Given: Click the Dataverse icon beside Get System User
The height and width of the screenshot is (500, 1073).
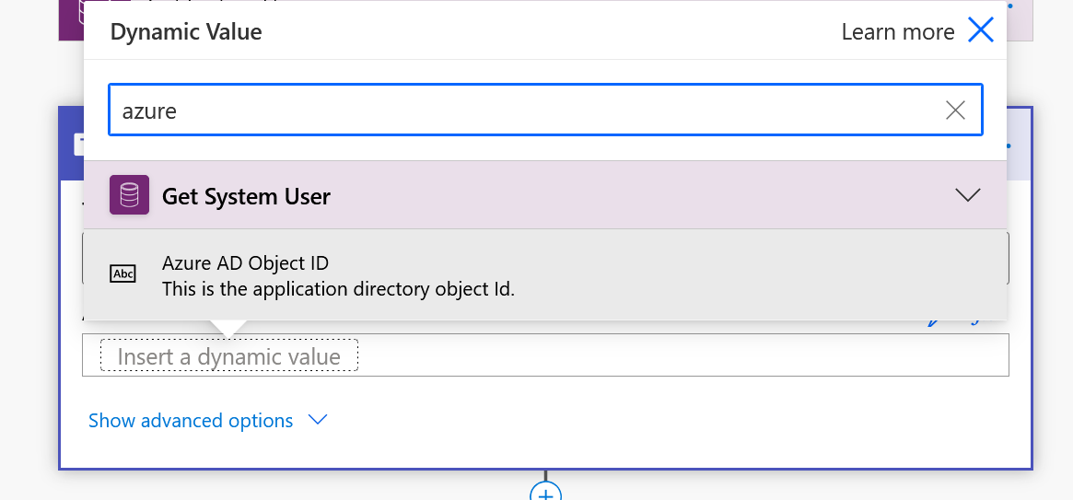Looking at the screenshot, I should coord(129,195).
